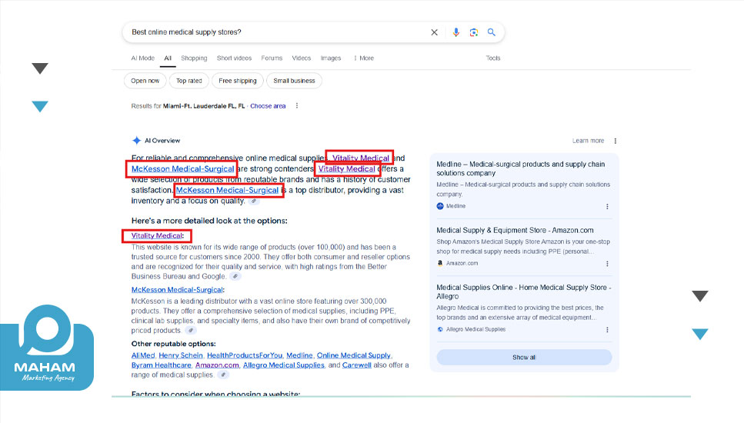744x423 pixels.
Task: Open the 'McKesson Medical-Surgical:' heading link
Action: tap(178, 290)
